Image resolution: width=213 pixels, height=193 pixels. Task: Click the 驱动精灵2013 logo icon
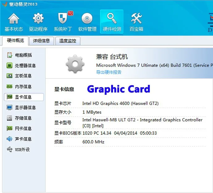click(5, 4)
